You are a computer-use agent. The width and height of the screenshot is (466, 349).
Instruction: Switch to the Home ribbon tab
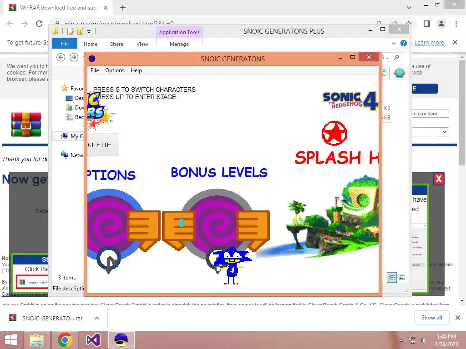(91, 44)
